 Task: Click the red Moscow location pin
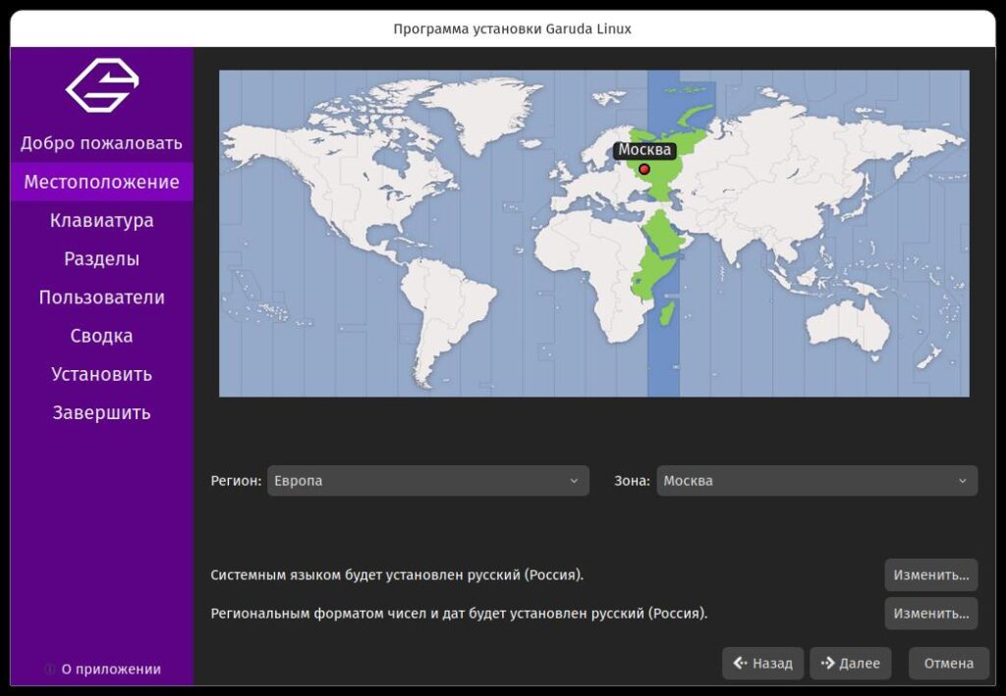(x=644, y=169)
